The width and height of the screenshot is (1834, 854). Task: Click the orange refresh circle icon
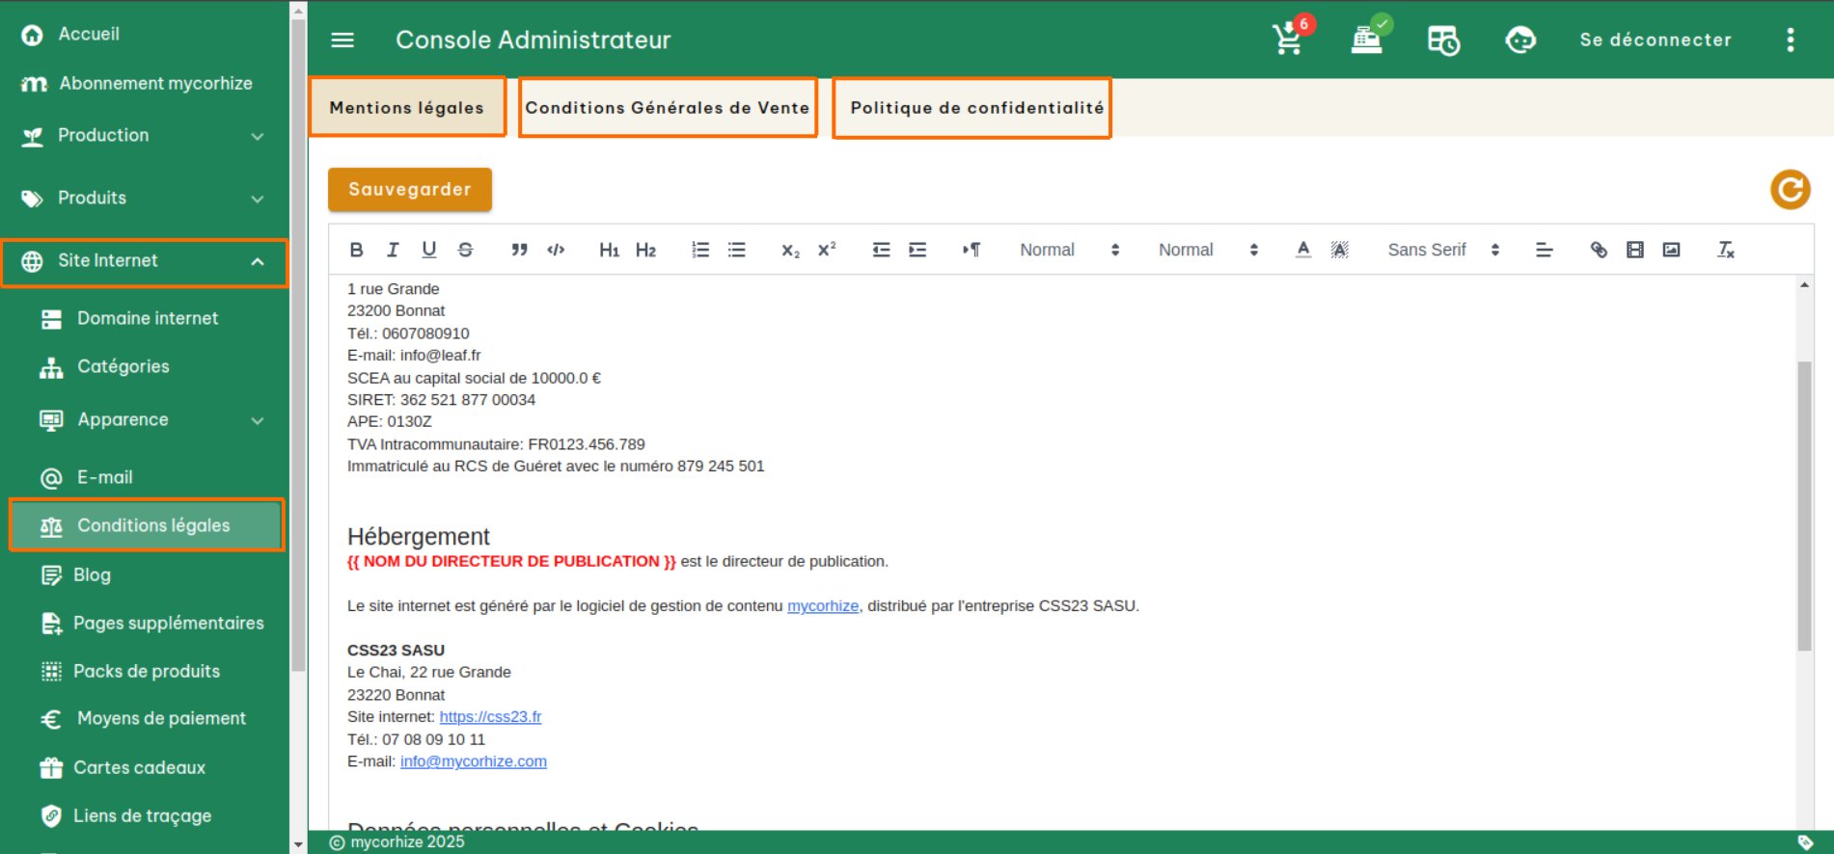click(x=1790, y=190)
